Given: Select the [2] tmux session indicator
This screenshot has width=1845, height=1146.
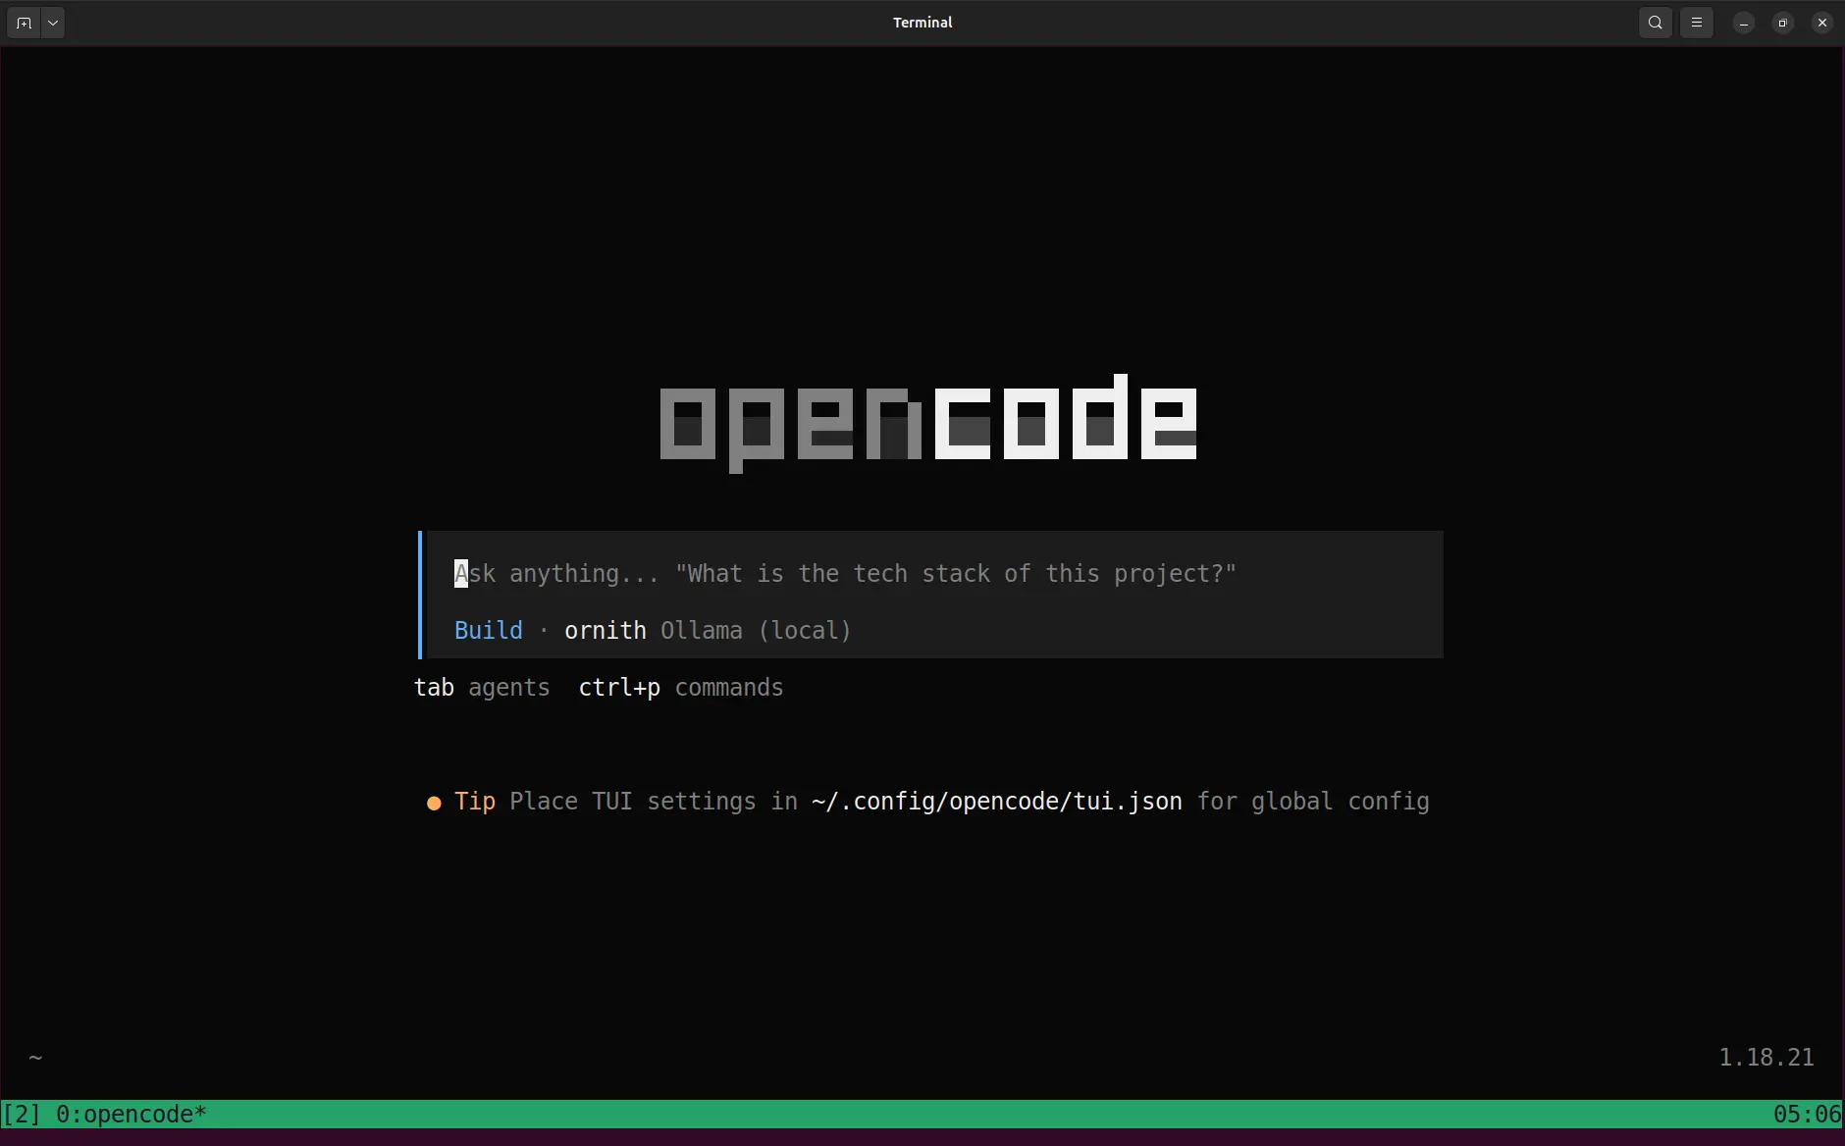Looking at the screenshot, I should (22, 1114).
